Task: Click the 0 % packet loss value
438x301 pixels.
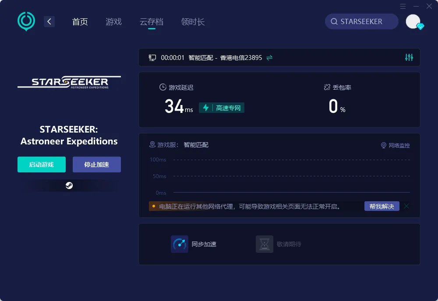Action: 337,107
